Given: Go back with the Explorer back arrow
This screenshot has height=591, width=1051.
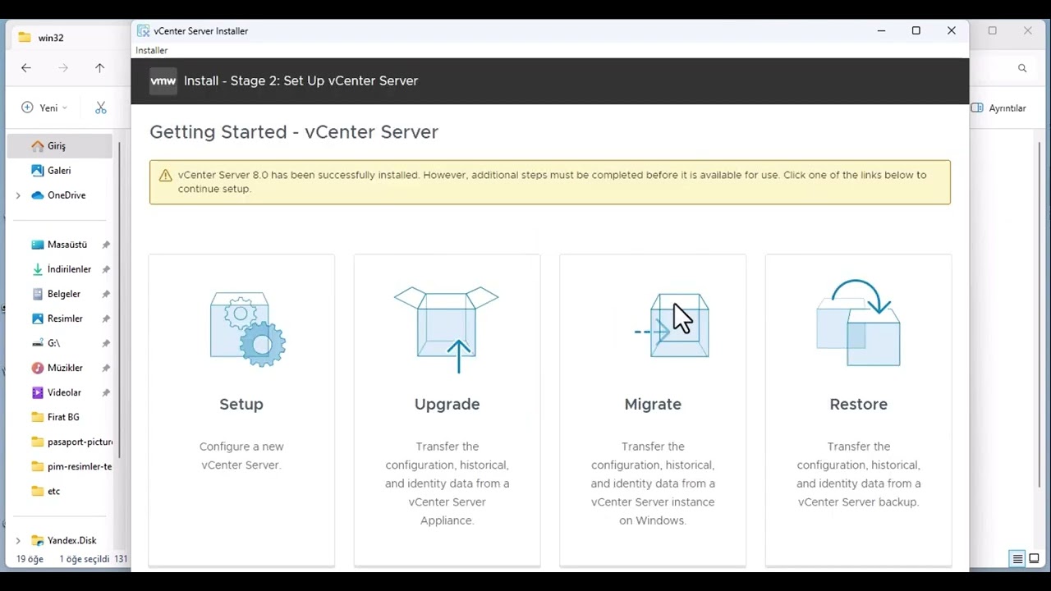Looking at the screenshot, I should click(26, 68).
